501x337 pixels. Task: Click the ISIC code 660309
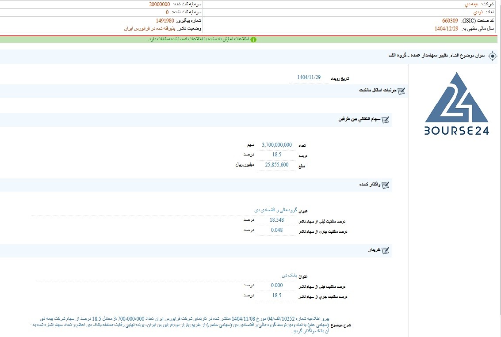450,21
